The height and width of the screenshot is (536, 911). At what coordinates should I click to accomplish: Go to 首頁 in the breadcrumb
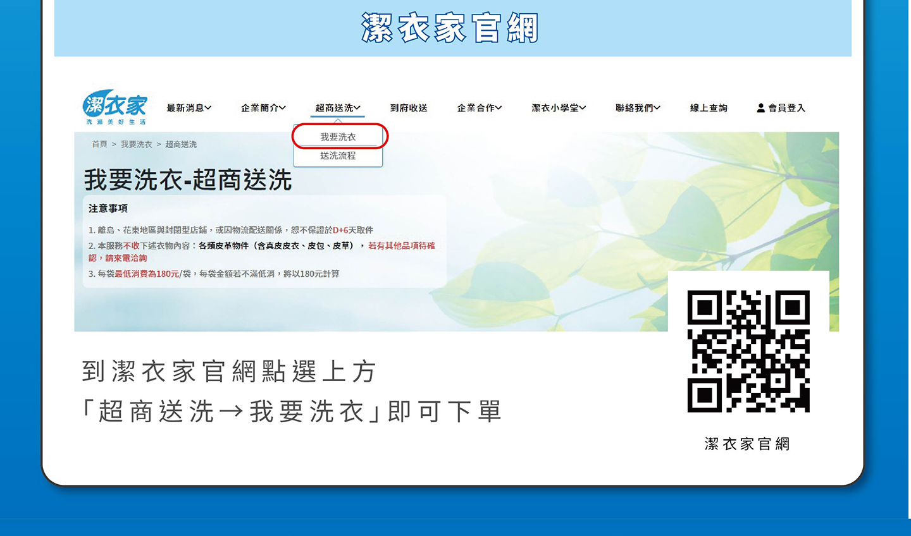tap(99, 144)
